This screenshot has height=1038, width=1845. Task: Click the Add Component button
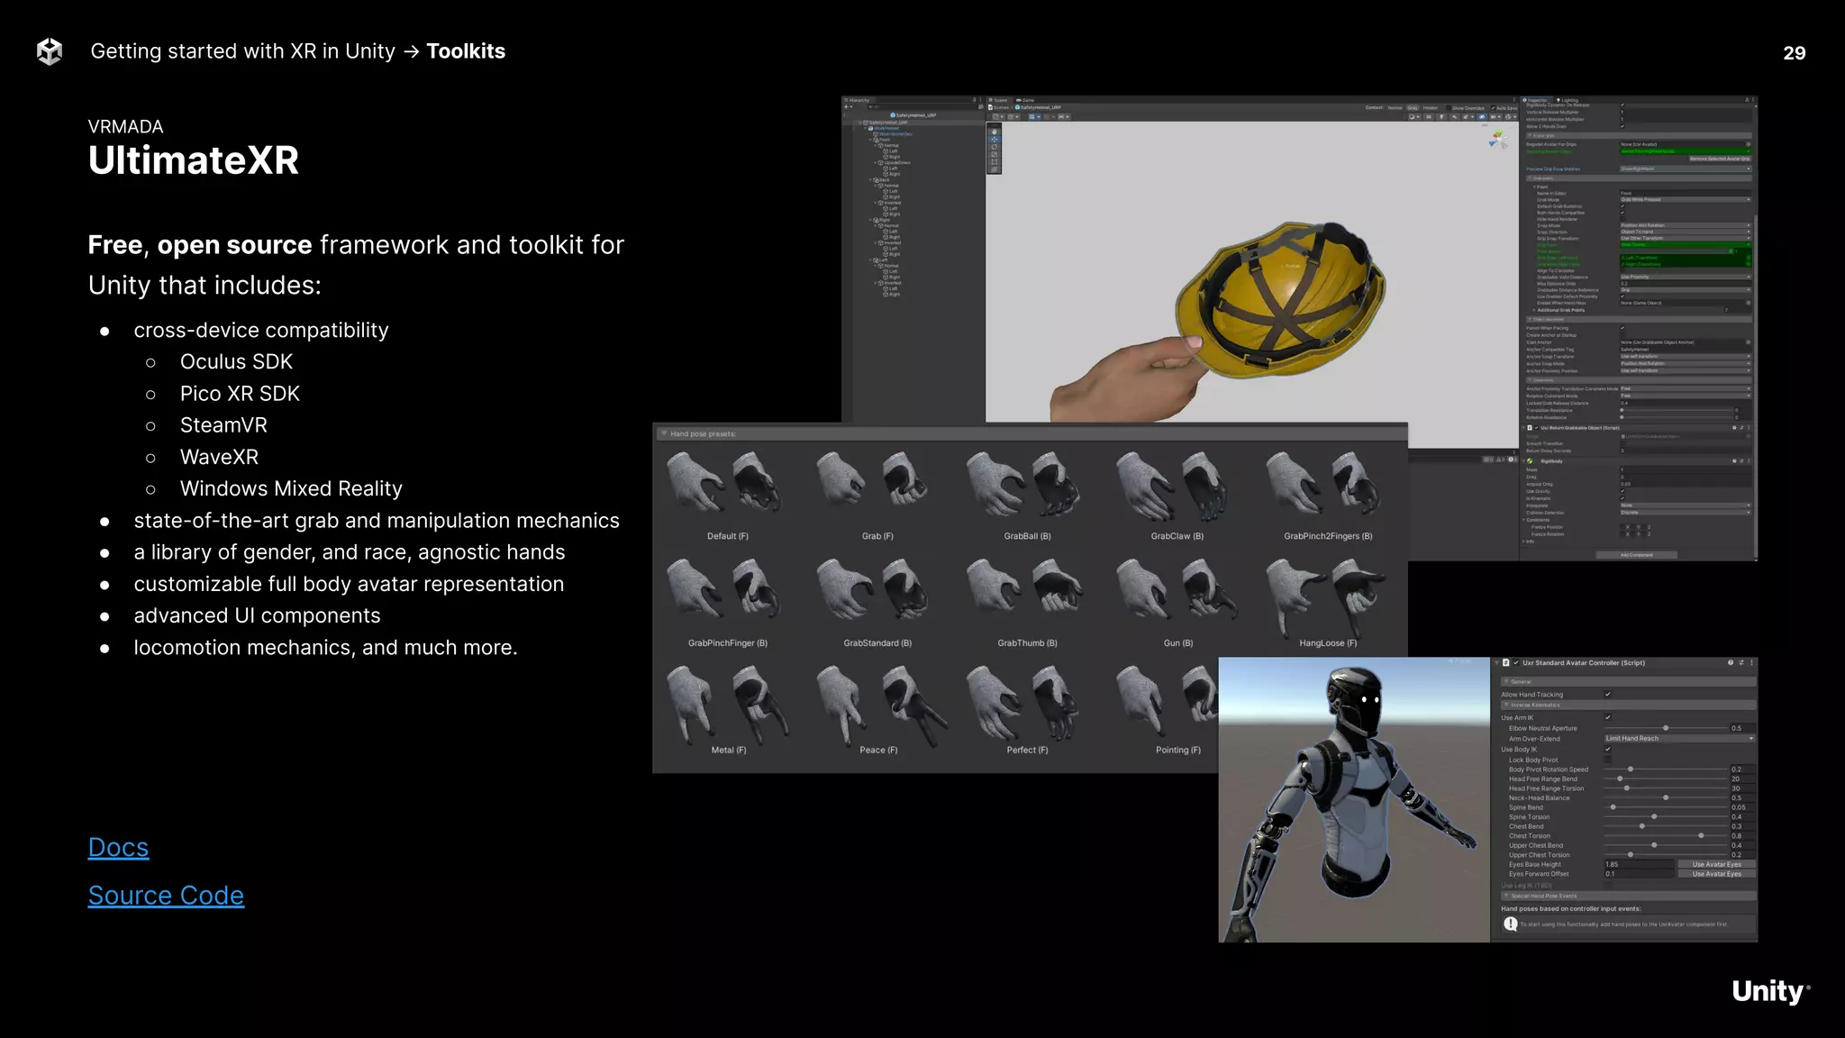pyautogui.click(x=1636, y=555)
